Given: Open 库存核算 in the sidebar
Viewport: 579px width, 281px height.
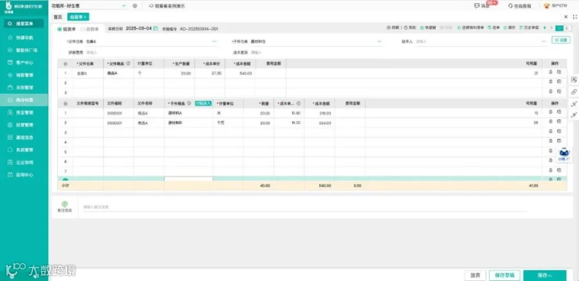Looking at the screenshot, I should click(x=24, y=100).
